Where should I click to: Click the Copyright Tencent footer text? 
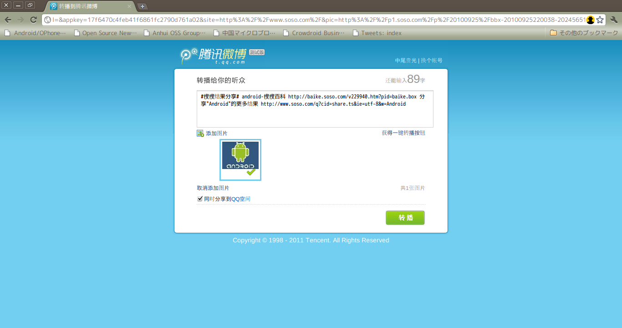(311, 240)
